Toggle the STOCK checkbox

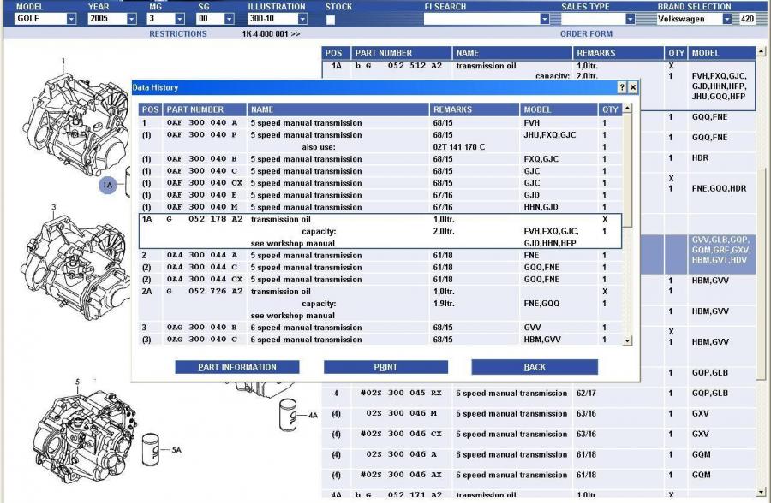332,19
